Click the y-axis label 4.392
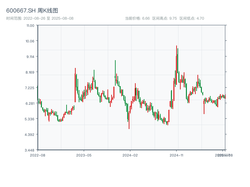The image size is (250, 187). tap(30, 135)
